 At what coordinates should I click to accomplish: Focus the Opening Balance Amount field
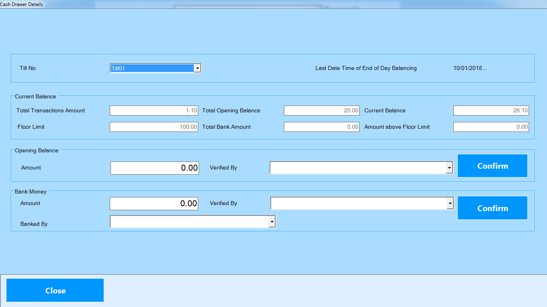(154, 168)
